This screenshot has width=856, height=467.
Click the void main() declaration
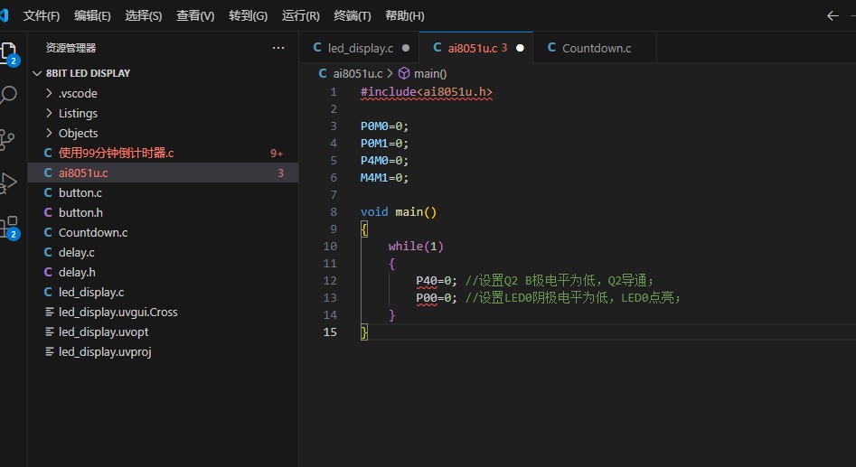click(399, 211)
